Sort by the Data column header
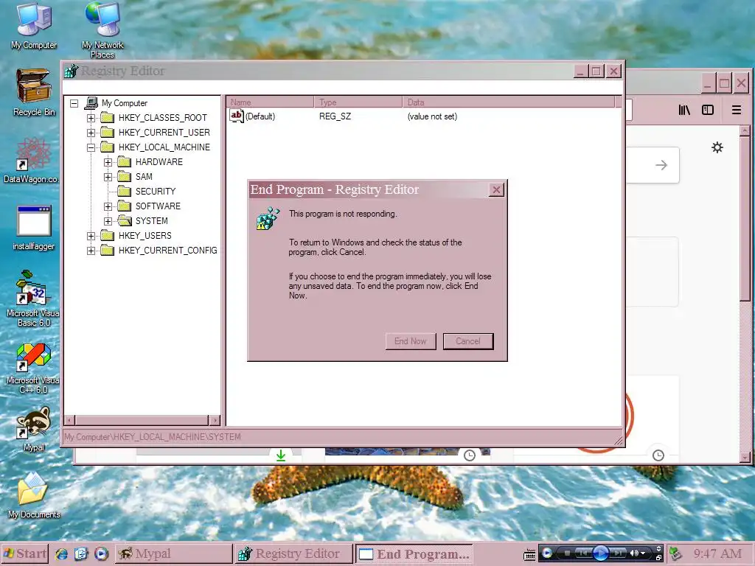 point(509,102)
